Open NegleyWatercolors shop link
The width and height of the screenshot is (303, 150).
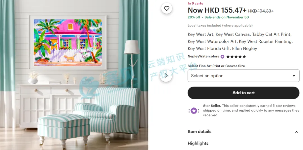coord(203,56)
